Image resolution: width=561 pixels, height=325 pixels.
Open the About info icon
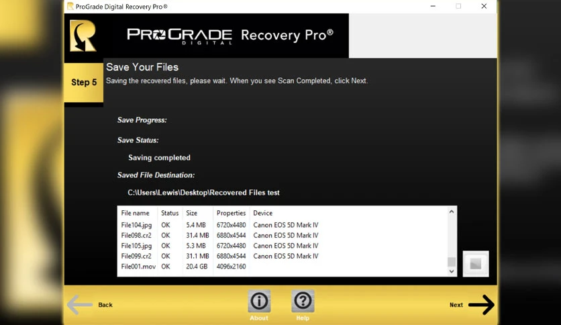[x=259, y=301]
